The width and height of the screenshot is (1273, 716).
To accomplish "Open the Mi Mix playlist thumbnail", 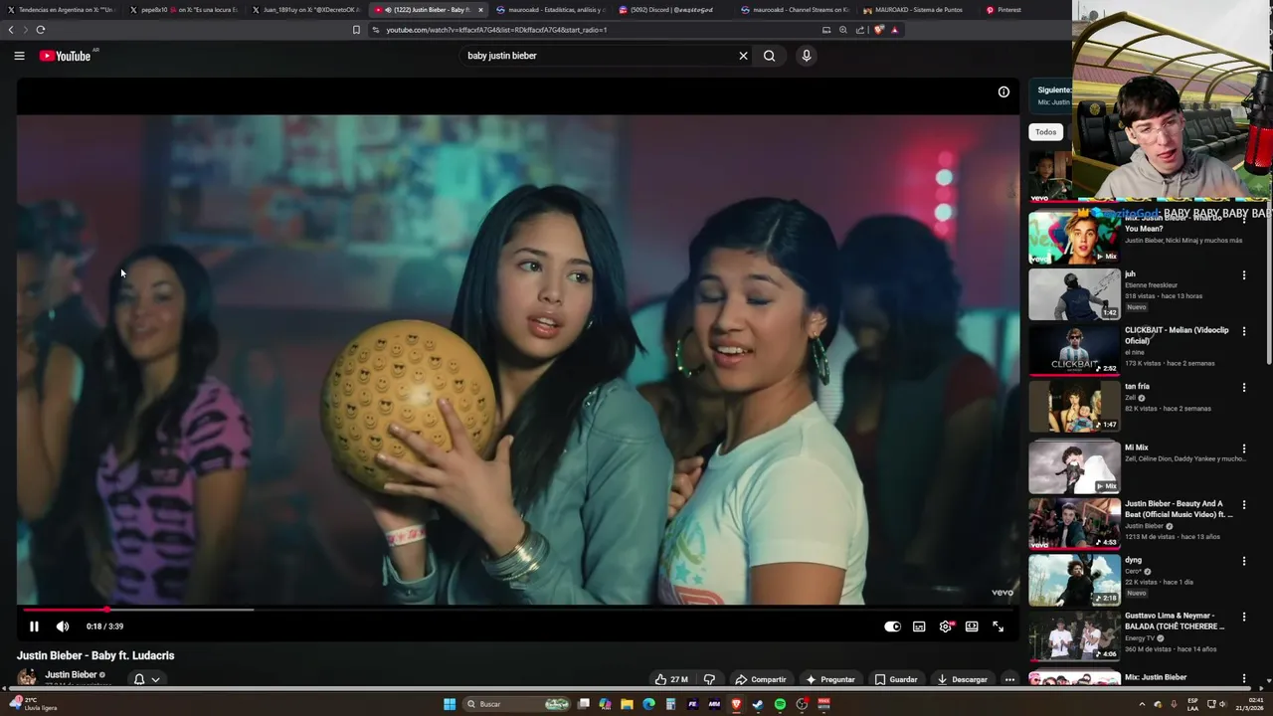I will coord(1074,467).
